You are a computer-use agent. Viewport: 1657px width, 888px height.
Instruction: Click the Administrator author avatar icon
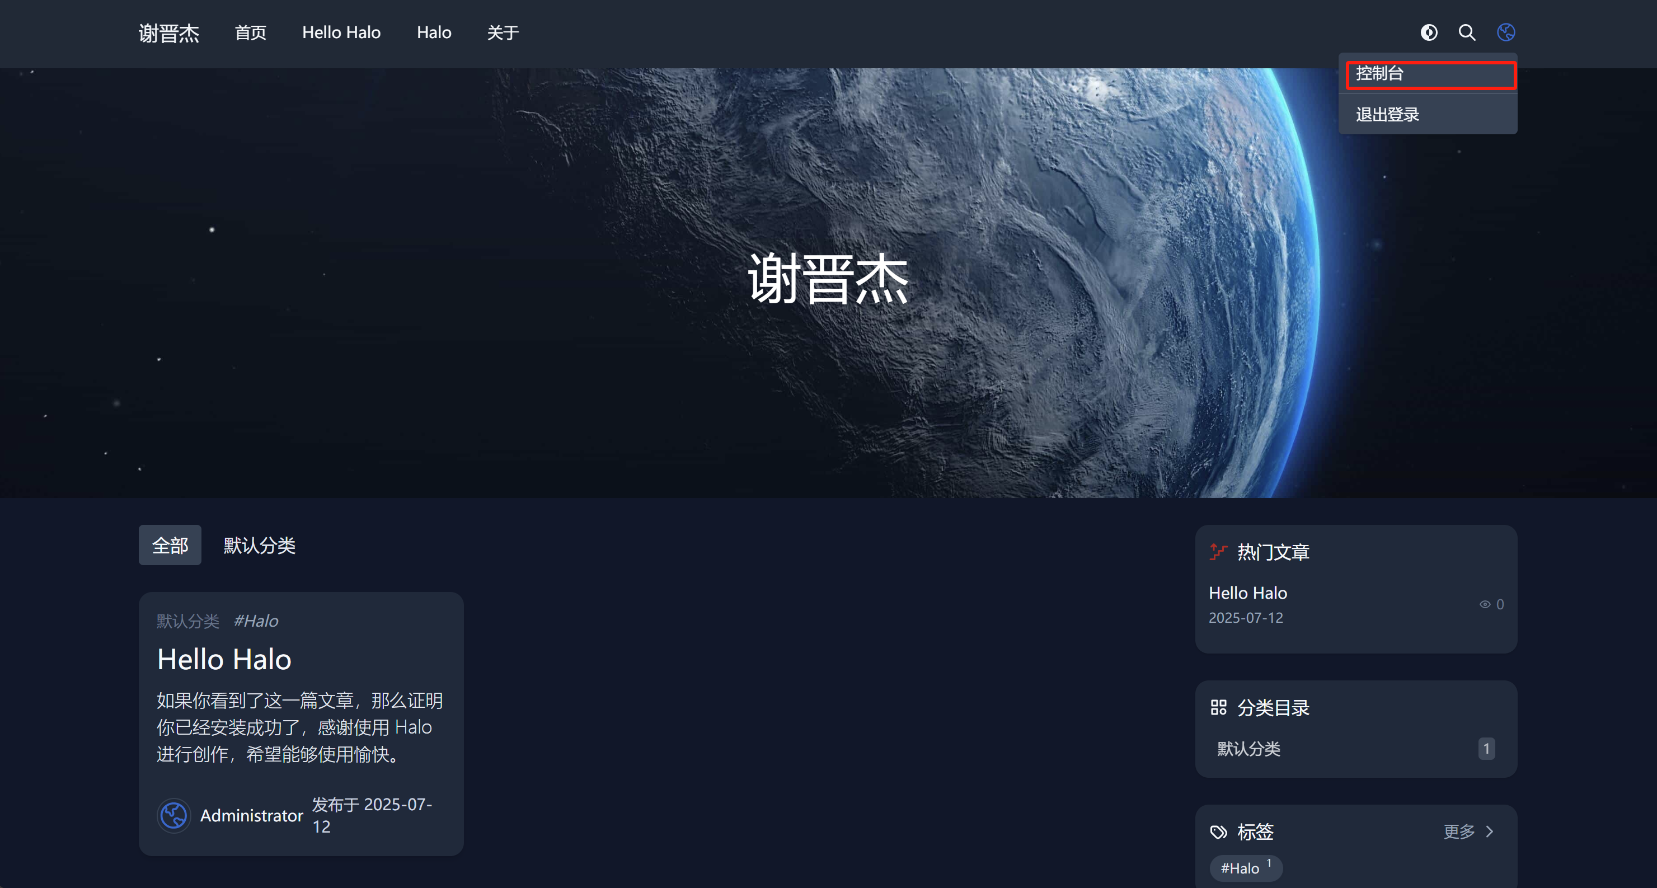173,815
